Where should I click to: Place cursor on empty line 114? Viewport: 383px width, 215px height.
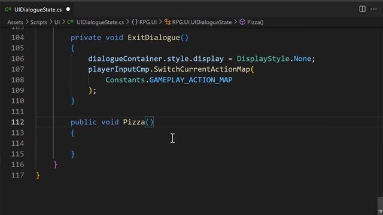coord(206,143)
